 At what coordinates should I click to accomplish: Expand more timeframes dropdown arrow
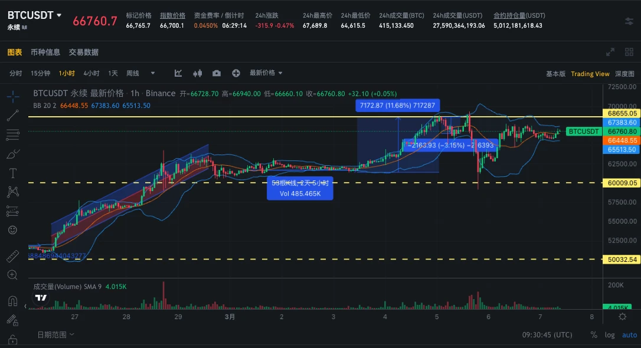click(153, 73)
